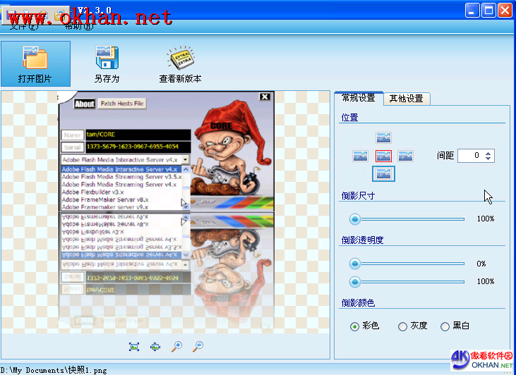
Task: Select the right reflection position icon
Action: tap(405, 156)
